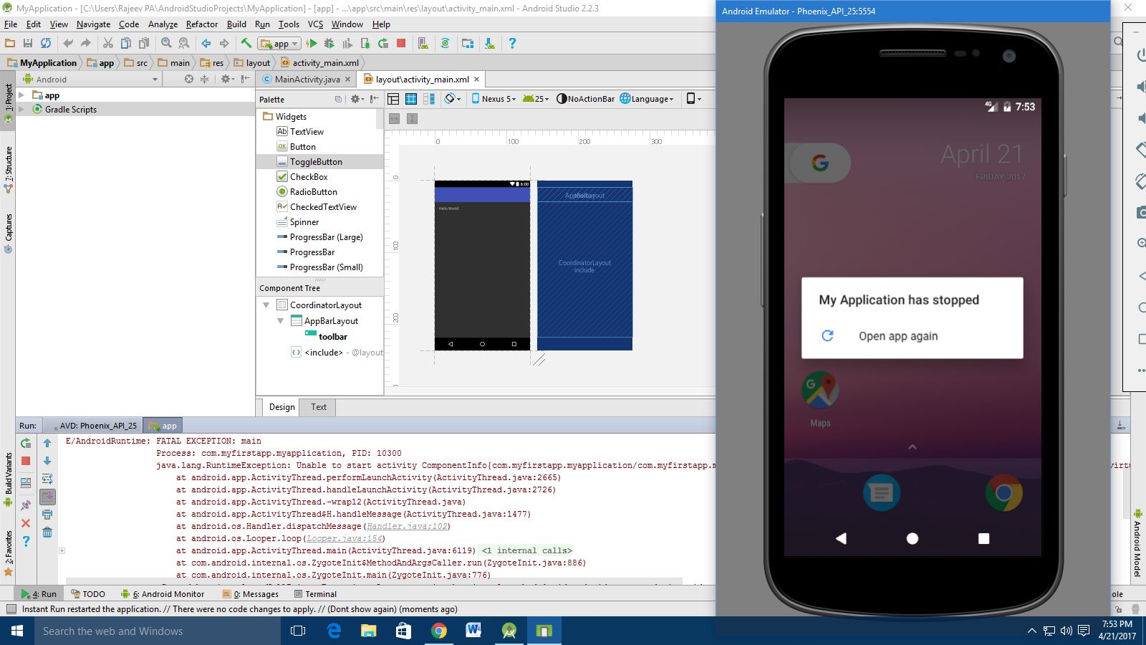The image size is (1146, 645).
Task: Open the Nexus 5 device dropdown
Action: [495, 99]
